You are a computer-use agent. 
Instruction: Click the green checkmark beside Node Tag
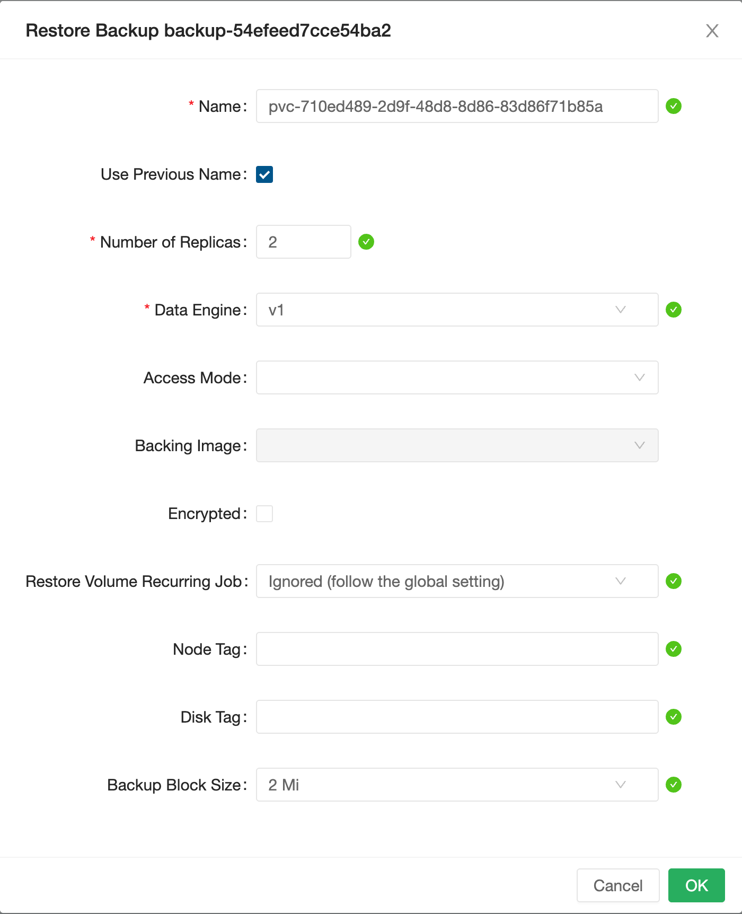674,649
